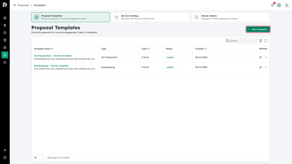Open the people/clients sidebar icon

click(x=5, y=62)
